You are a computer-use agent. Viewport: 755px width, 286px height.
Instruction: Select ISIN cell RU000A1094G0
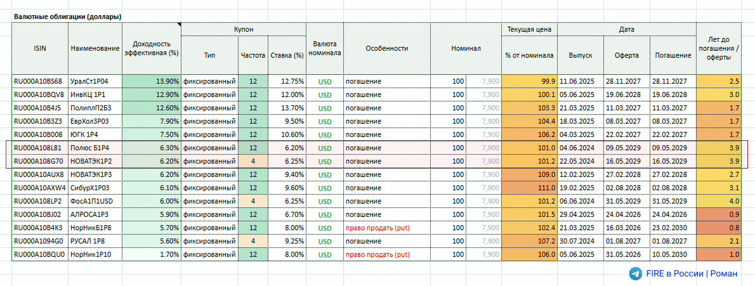tap(41, 241)
